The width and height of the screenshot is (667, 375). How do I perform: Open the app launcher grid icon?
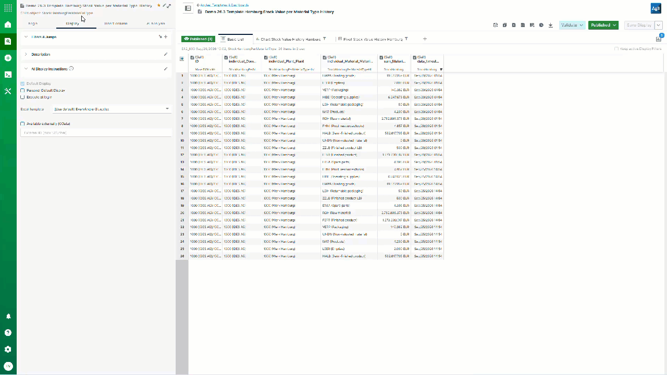click(x=8, y=8)
